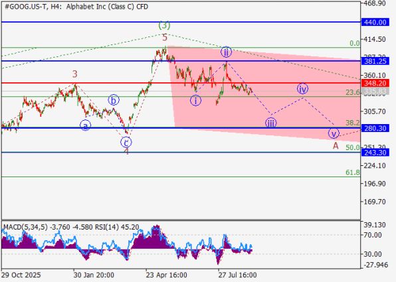Click the 27 Jul 16:00 time marker

(238, 275)
